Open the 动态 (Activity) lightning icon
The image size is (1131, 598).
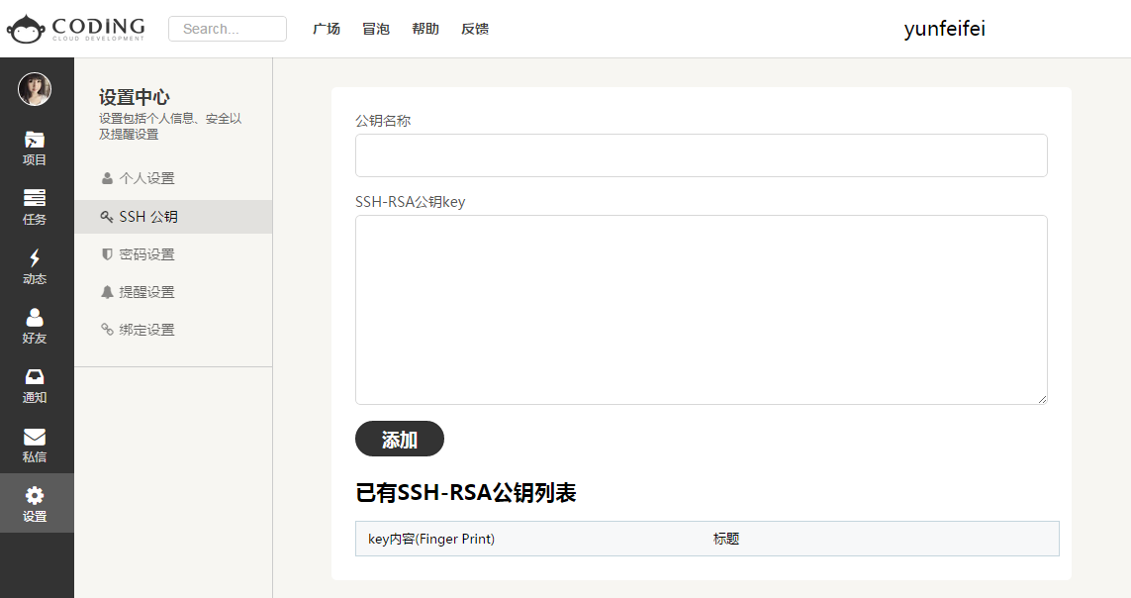[35, 265]
